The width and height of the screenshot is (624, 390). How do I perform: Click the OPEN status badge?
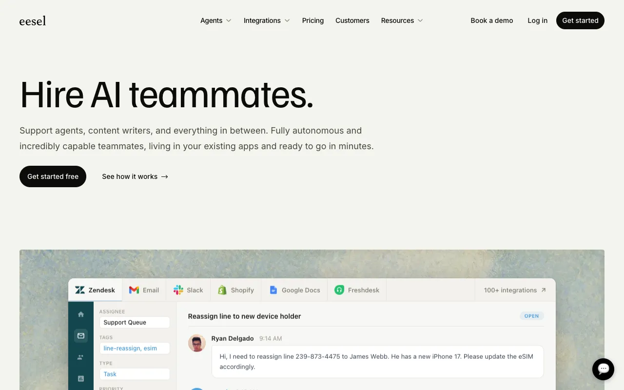pyautogui.click(x=531, y=316)
